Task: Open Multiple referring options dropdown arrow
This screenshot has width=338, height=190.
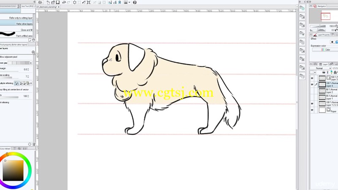Action: [31, 83]
